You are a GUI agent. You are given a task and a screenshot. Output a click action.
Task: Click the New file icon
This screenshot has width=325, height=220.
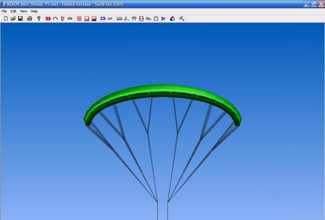[x=6, y=19]
